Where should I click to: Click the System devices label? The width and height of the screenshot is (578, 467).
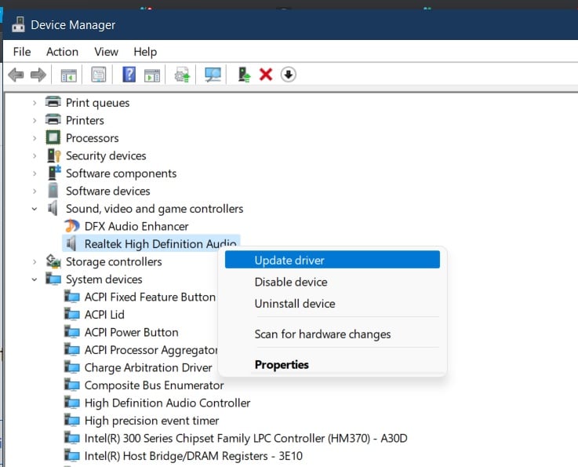click(x=104, y=279)
